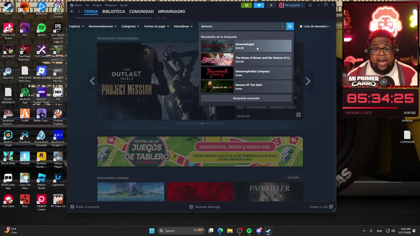This screenshot has height=236, width=420.
Task: Select Demonologist search result
Action: click(x=246, y=46)
